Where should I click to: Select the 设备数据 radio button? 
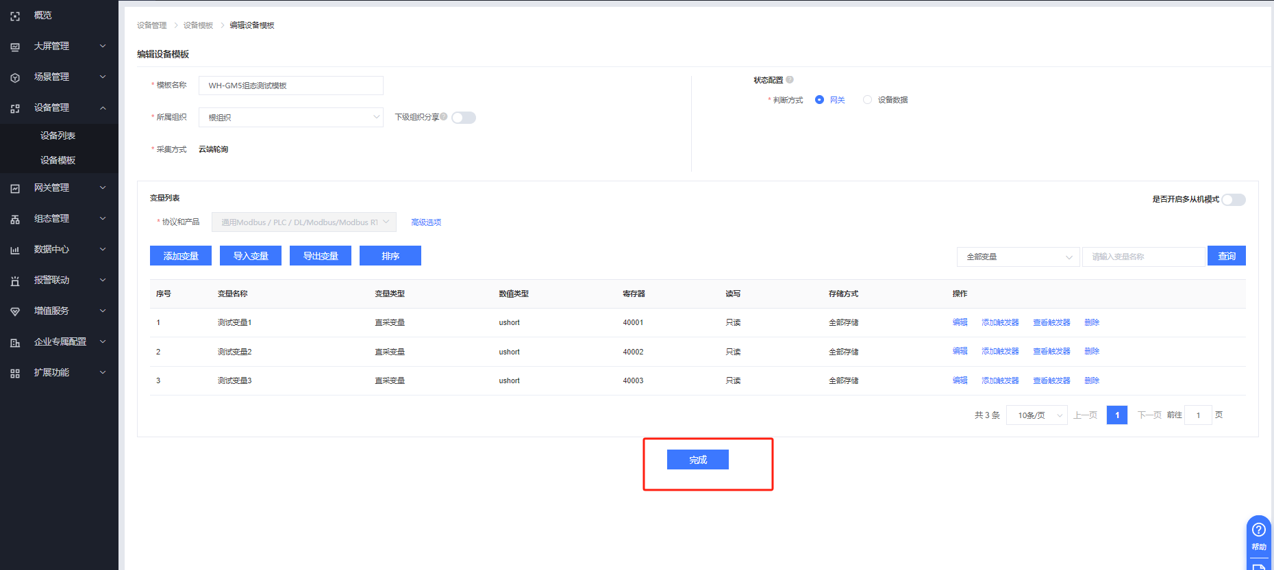pyautogui.click(x=868, y=100)
